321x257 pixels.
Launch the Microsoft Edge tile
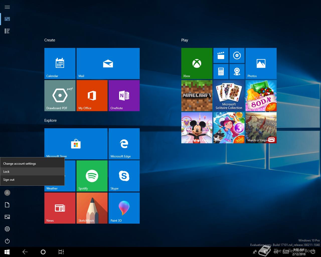coord(124,144)
